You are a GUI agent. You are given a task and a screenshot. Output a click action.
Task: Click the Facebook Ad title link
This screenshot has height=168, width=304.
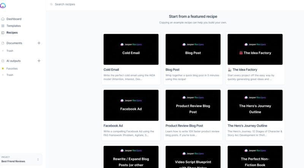coord(113,126)
